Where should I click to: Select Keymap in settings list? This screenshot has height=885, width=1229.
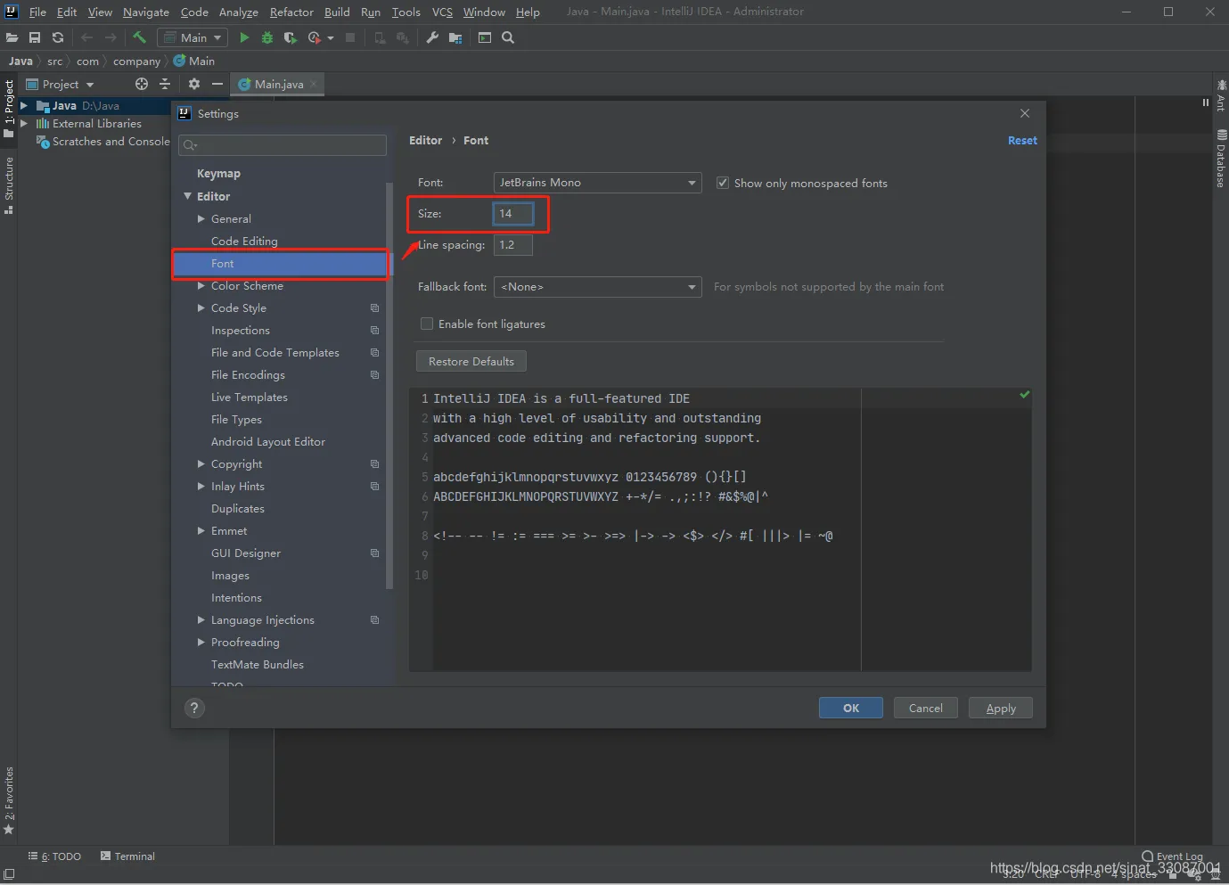[218, 174]
